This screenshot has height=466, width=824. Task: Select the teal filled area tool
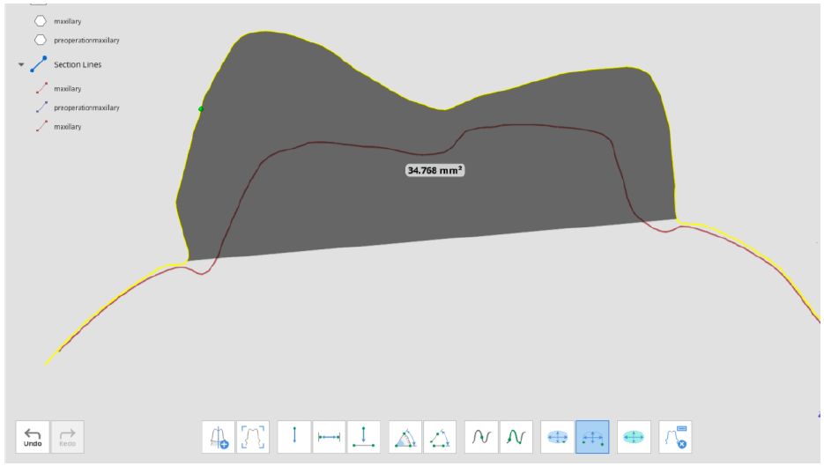(x=634, y=437)
